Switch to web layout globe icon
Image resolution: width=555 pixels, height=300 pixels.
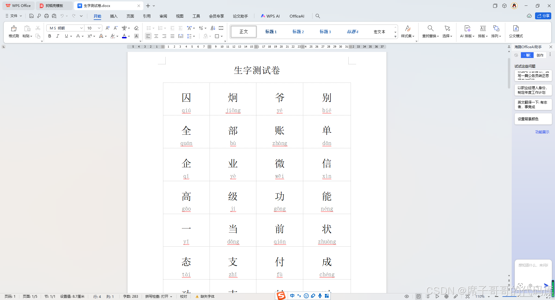(446, 296)
